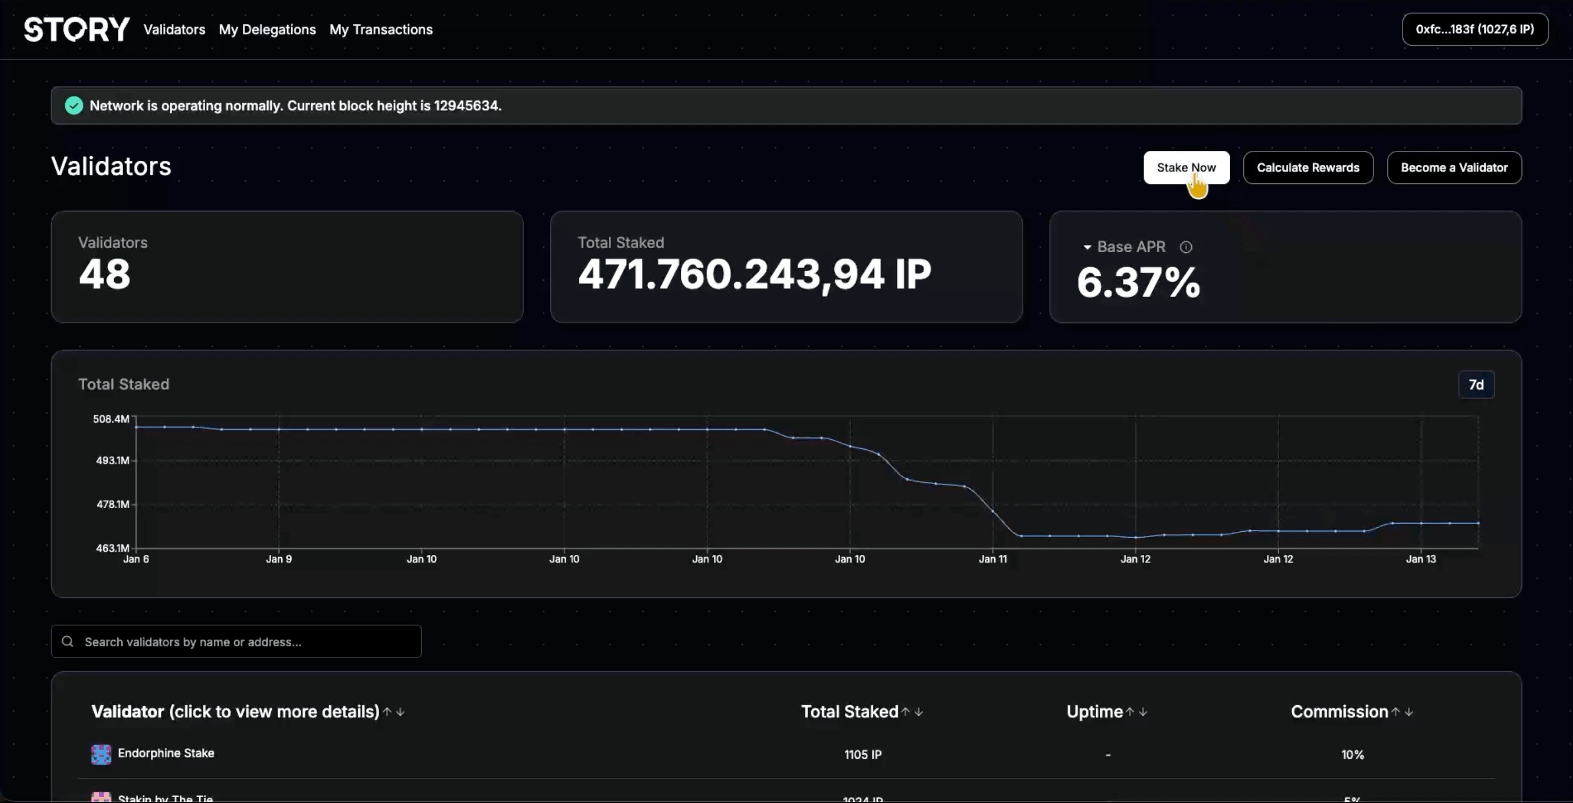Image resolution: width=1573 pixels, height=803 pixels.
Task: Click the Stake Now button
Action: point(1186,167)
